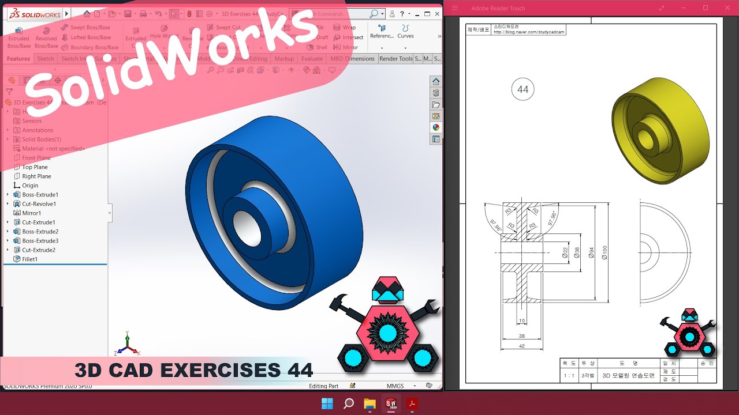Click the FeatureManager Design Tree tab icon

12,80
